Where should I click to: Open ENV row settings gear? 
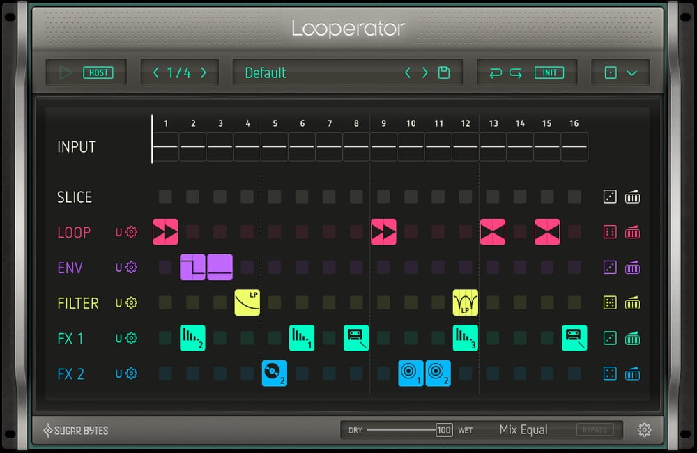[131, 268]
